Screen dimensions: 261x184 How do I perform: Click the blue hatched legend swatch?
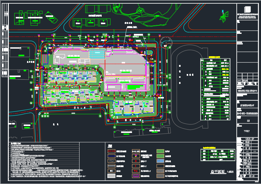pyautogui.click(x=161, y=161)
